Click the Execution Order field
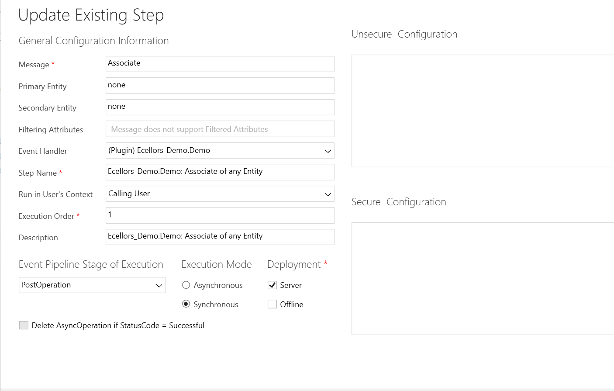614x391 pixels. [x=220, y=215]
